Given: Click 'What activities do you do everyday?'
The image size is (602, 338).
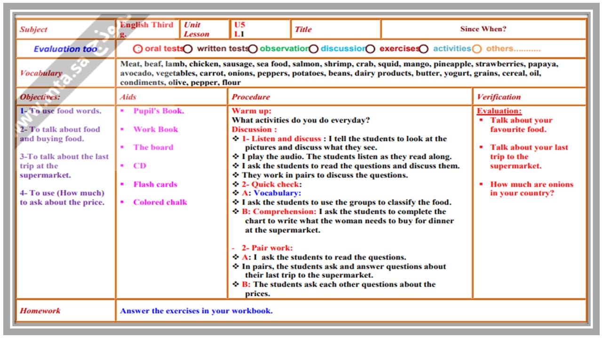Looking at the screenshot, I should [301, 120].
